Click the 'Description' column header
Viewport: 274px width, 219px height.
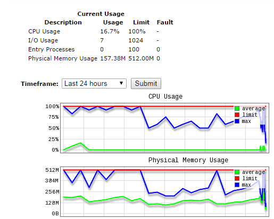pos(63,22)
